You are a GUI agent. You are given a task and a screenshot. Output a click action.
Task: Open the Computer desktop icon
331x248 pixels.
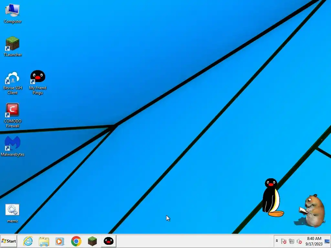point(13,13)
